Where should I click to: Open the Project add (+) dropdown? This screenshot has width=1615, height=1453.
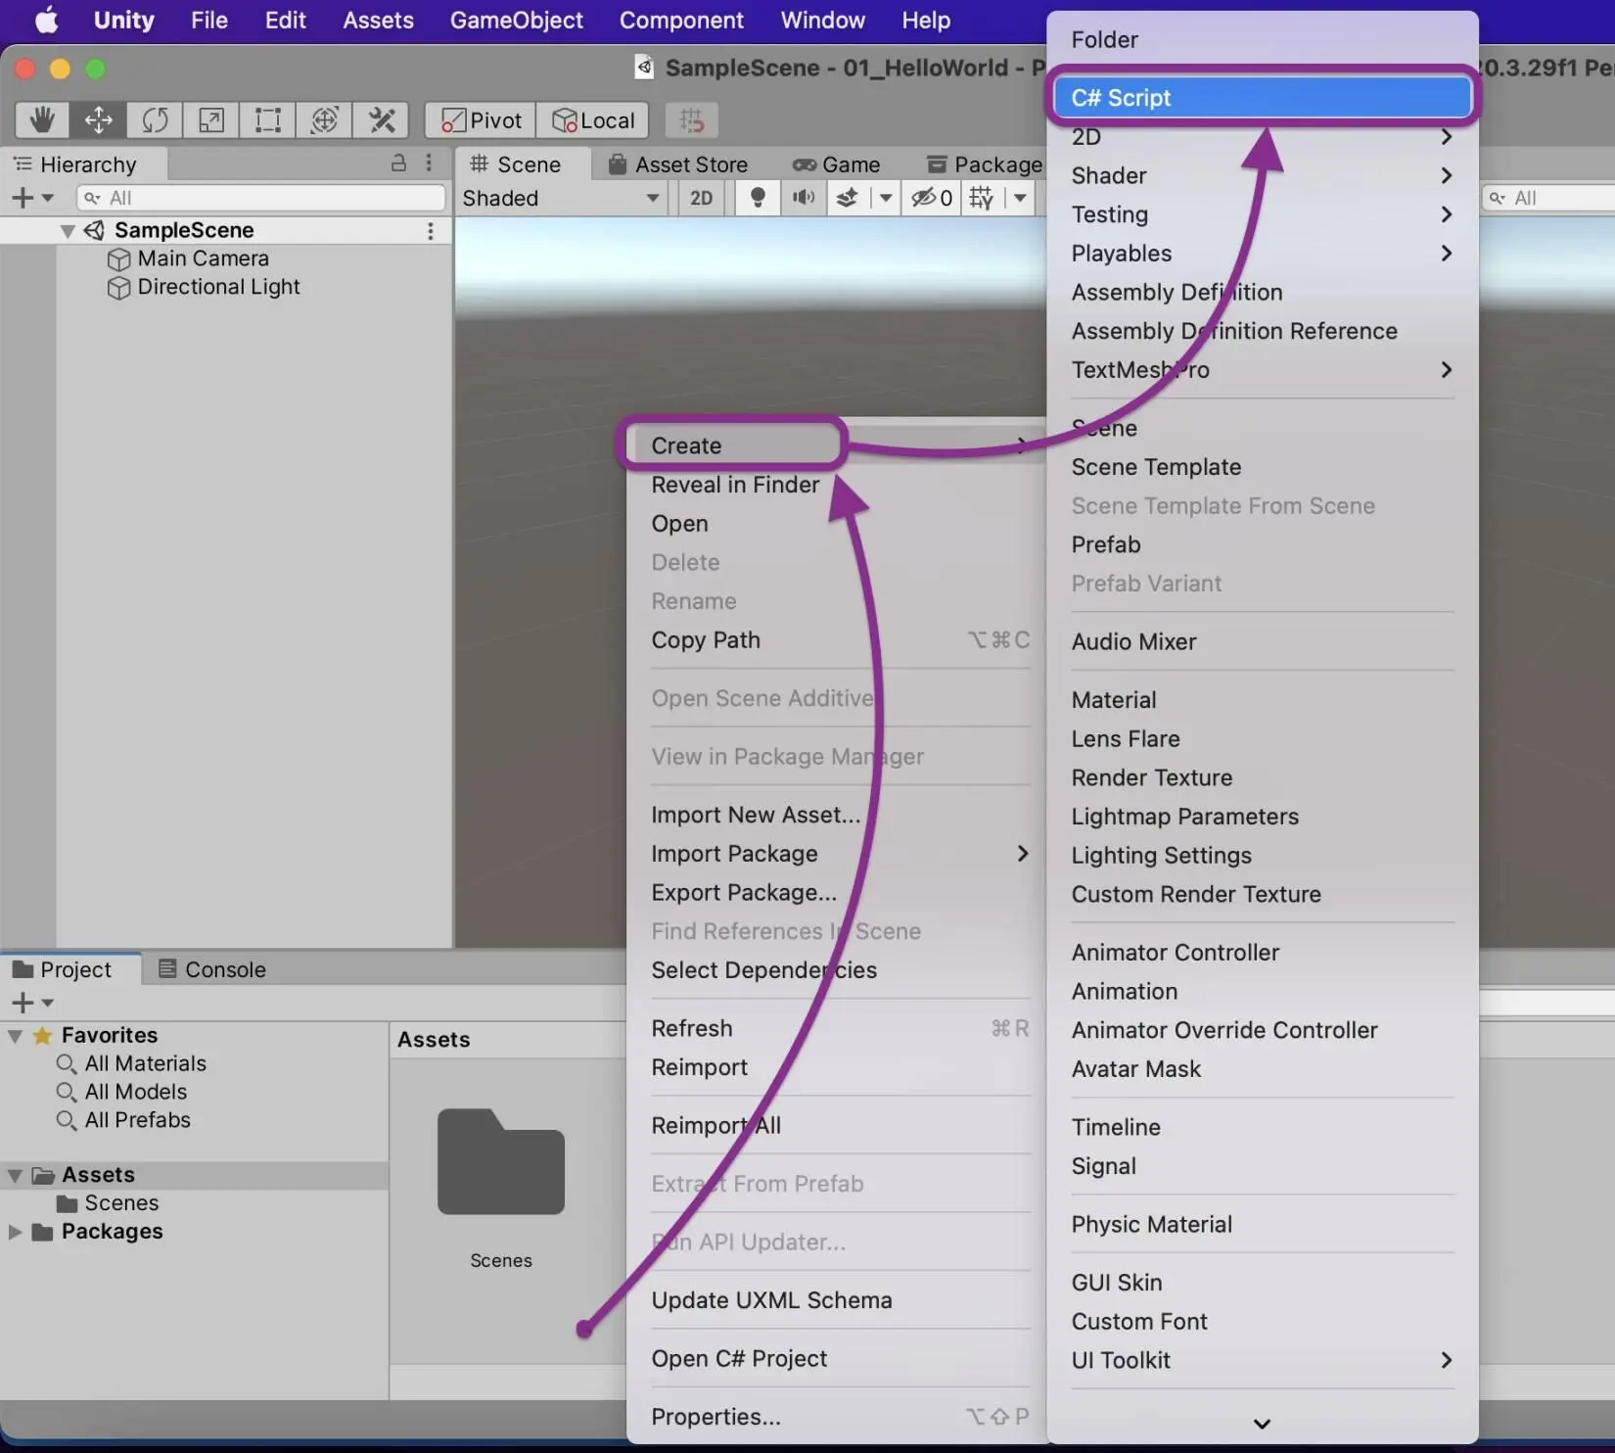click(x=32, y=1003)
